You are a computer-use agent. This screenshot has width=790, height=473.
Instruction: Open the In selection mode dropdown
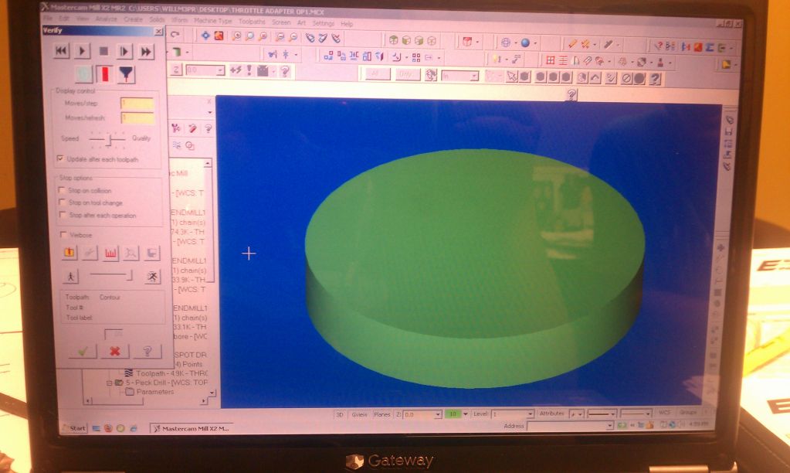click(474, 77)
